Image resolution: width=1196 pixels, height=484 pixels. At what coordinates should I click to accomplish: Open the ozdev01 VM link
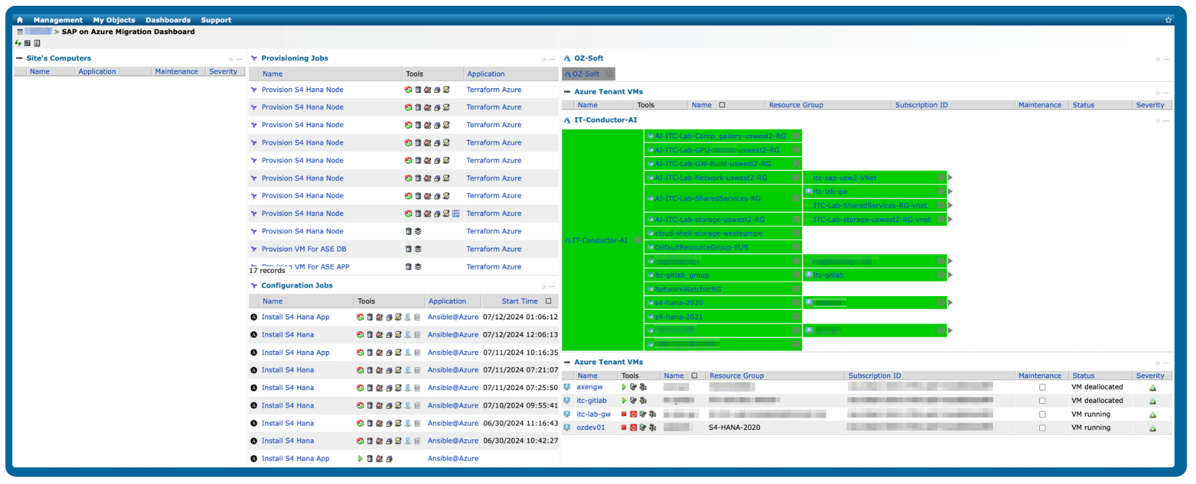coord(590,428)
